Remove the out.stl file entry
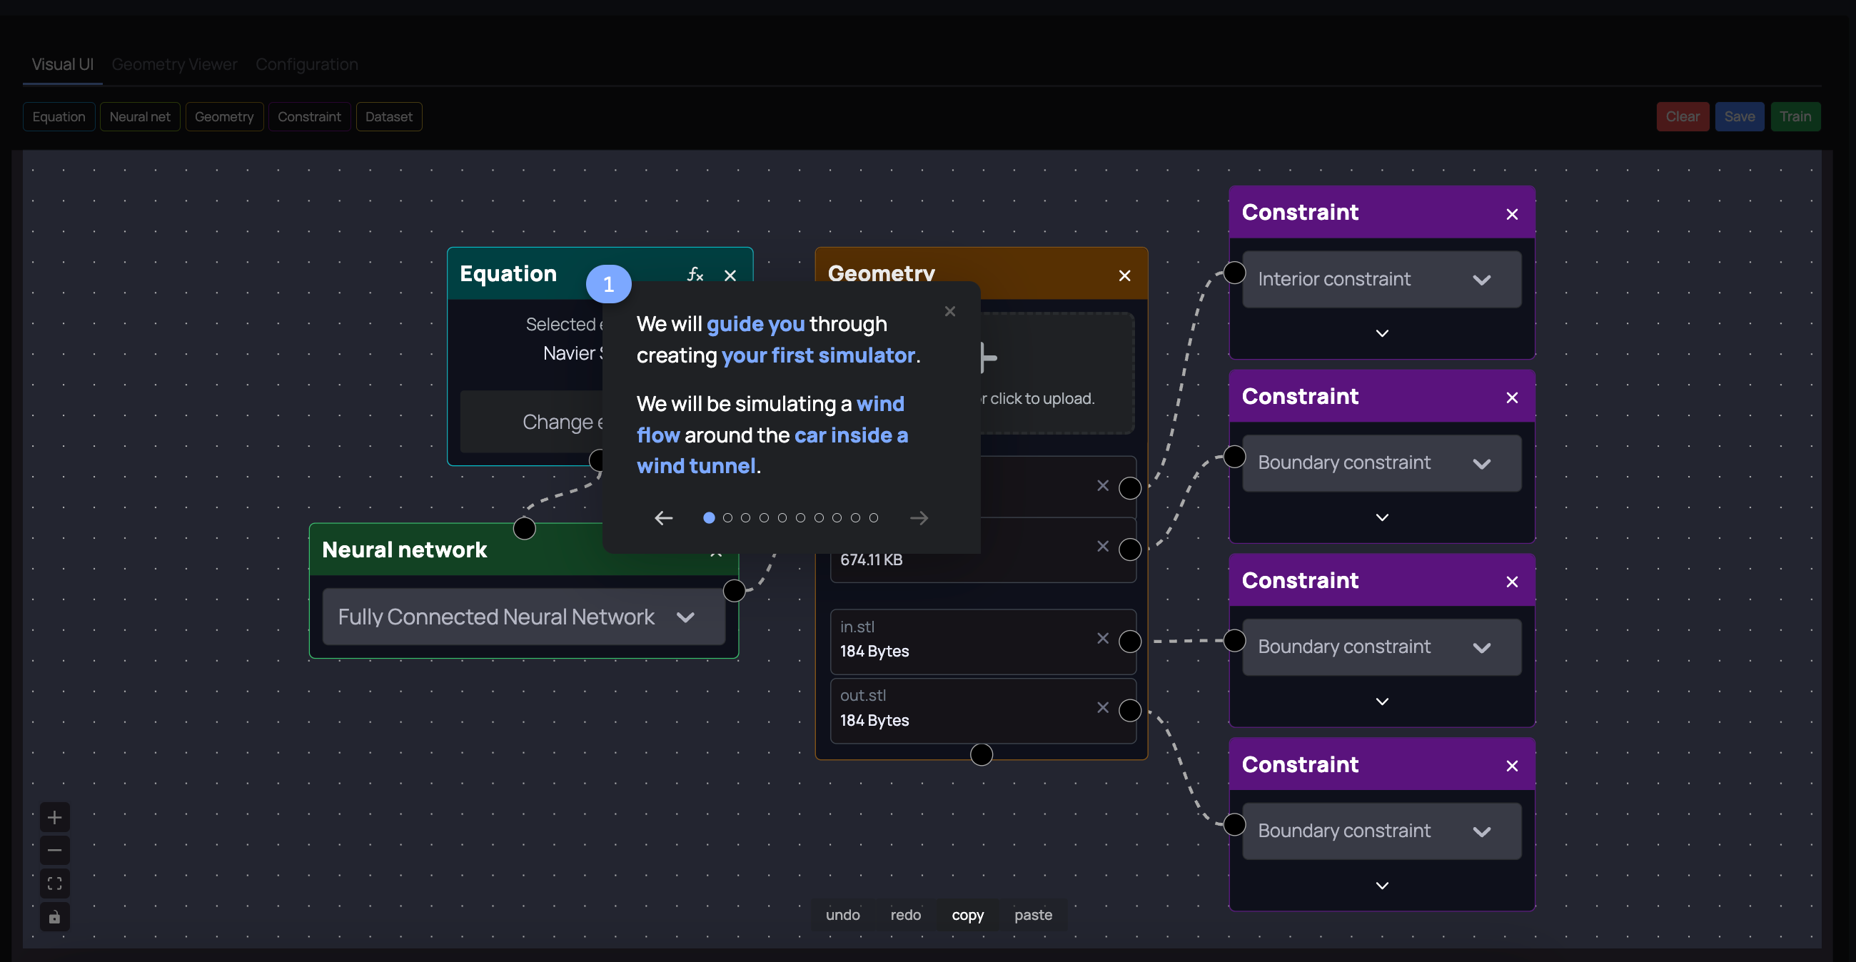The height and width of the screenshot is (962, 1856). pyautogui.click(x=1102, y=708)
